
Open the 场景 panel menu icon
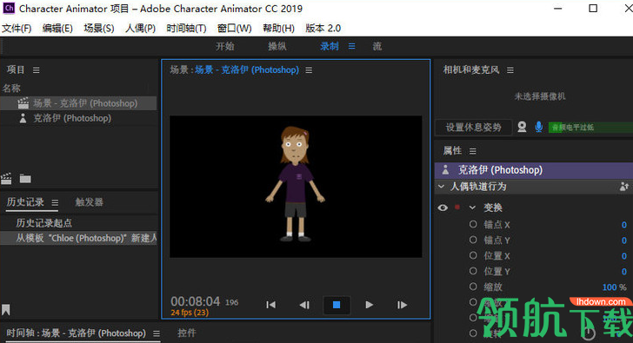[309, 70]
